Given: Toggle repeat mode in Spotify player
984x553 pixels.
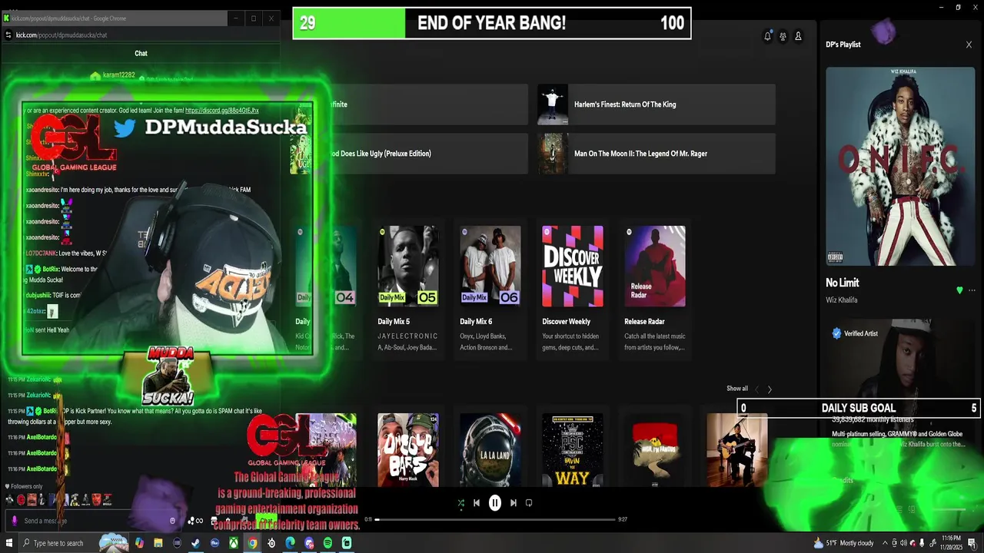Looking at the screenshot, I should click(x=529, y=503).
